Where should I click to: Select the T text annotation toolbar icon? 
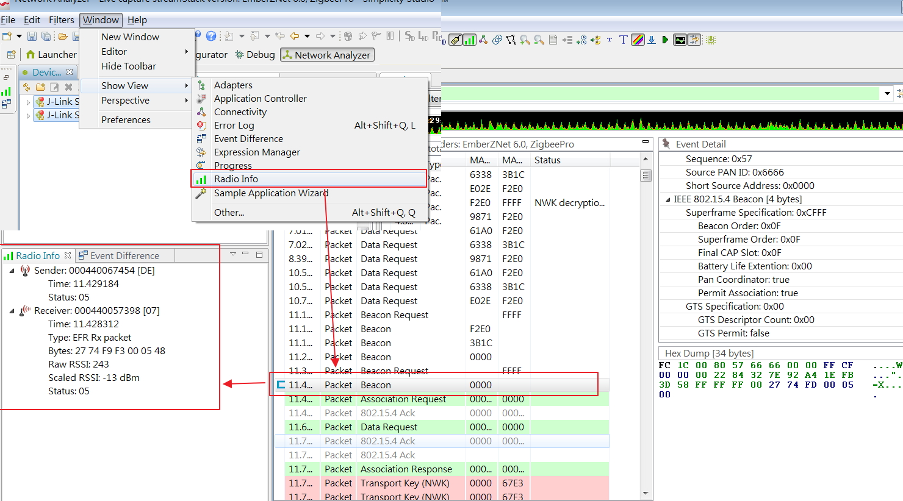click(x=623, y=40)
